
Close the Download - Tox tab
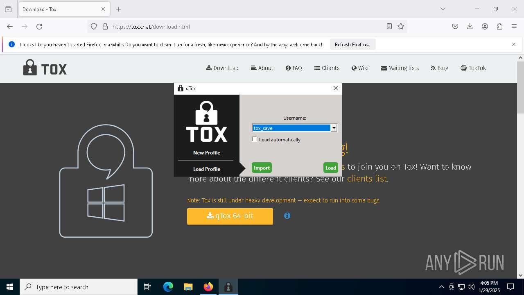click(103, 9)
